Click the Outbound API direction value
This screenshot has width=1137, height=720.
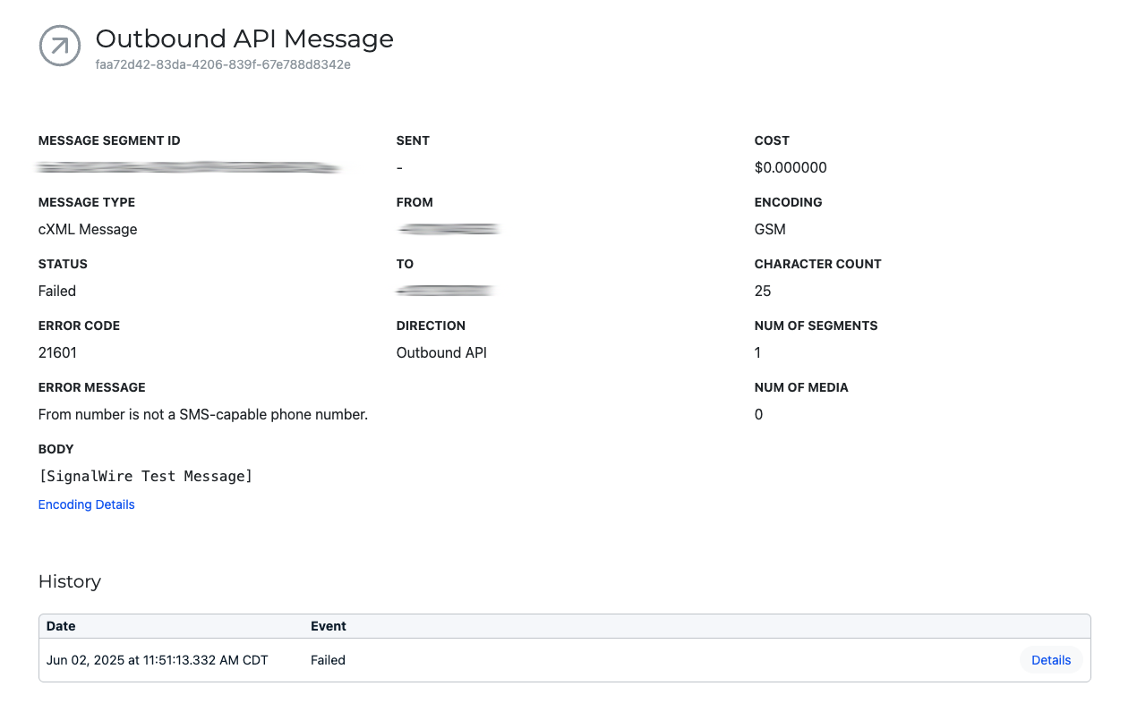point(441,352)
